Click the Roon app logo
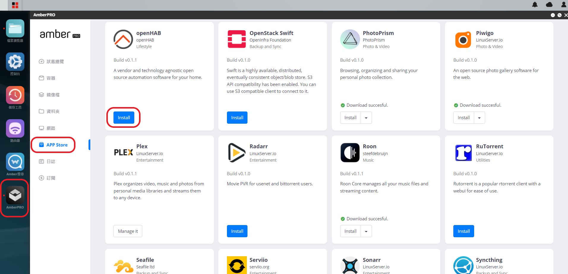 coord(350,152)
